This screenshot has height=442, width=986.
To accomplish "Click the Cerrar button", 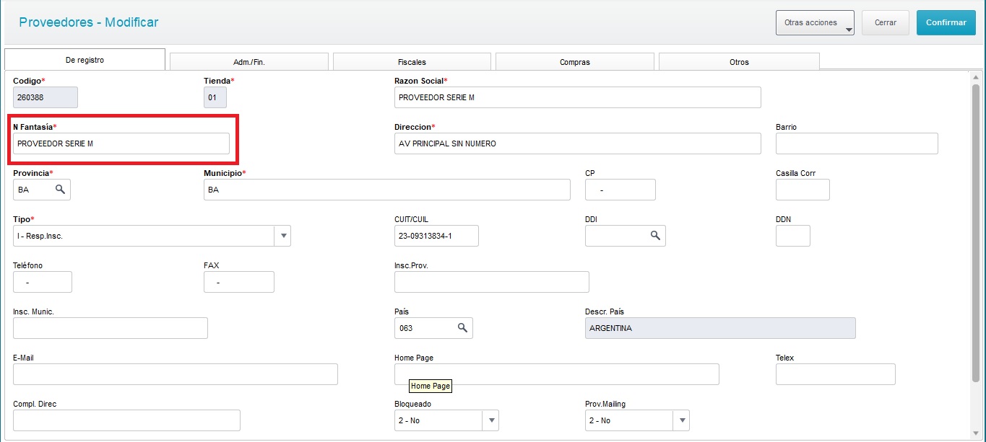I will [886, 22].
